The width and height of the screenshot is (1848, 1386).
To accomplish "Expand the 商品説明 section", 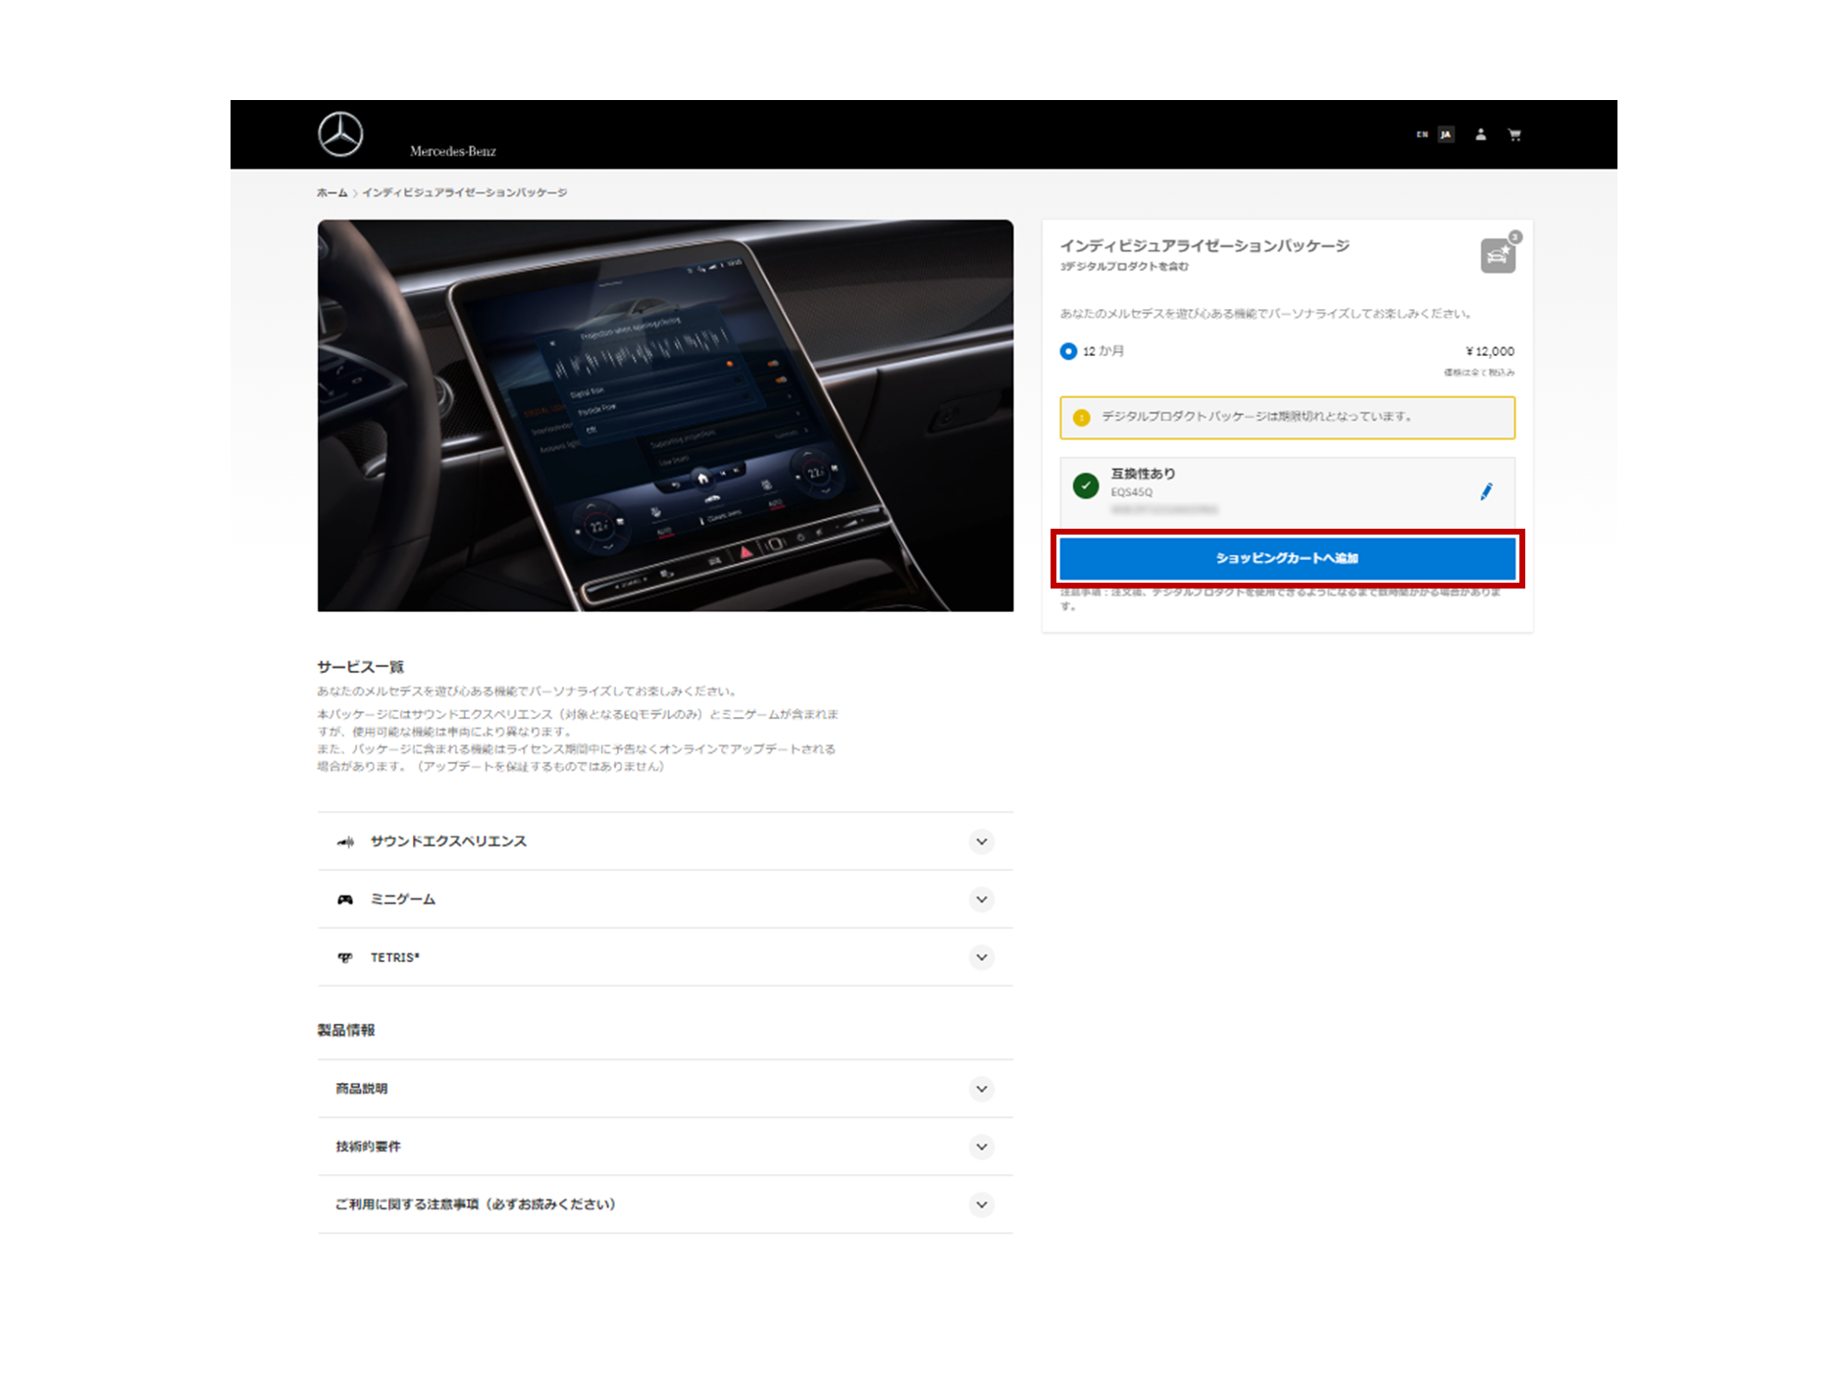I will pyautogui.click(x=981, y=1089).
